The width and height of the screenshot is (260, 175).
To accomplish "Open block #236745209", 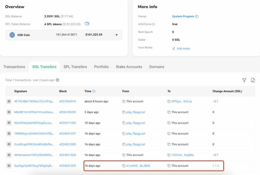I will tap(68, 112).
